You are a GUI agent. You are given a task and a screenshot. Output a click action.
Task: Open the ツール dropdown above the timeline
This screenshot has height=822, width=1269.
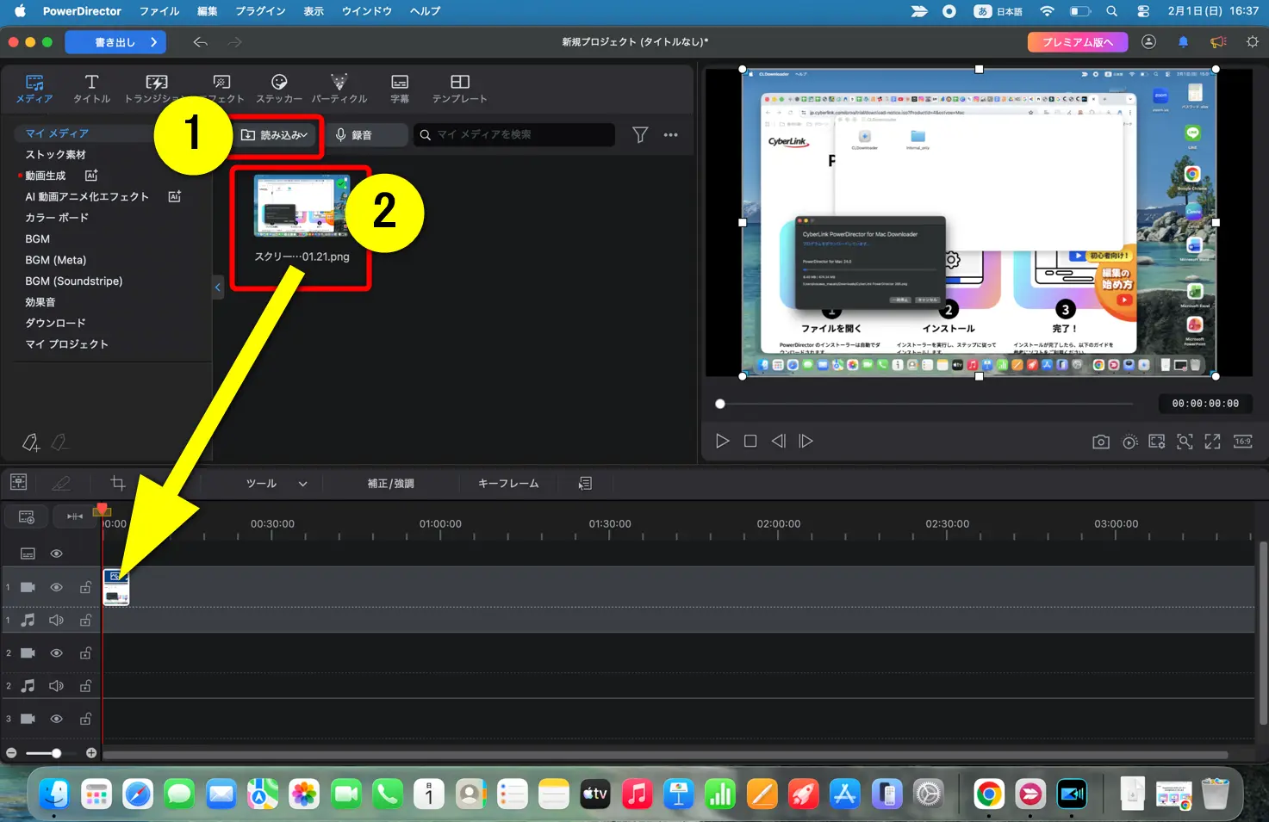pos(274,483)
